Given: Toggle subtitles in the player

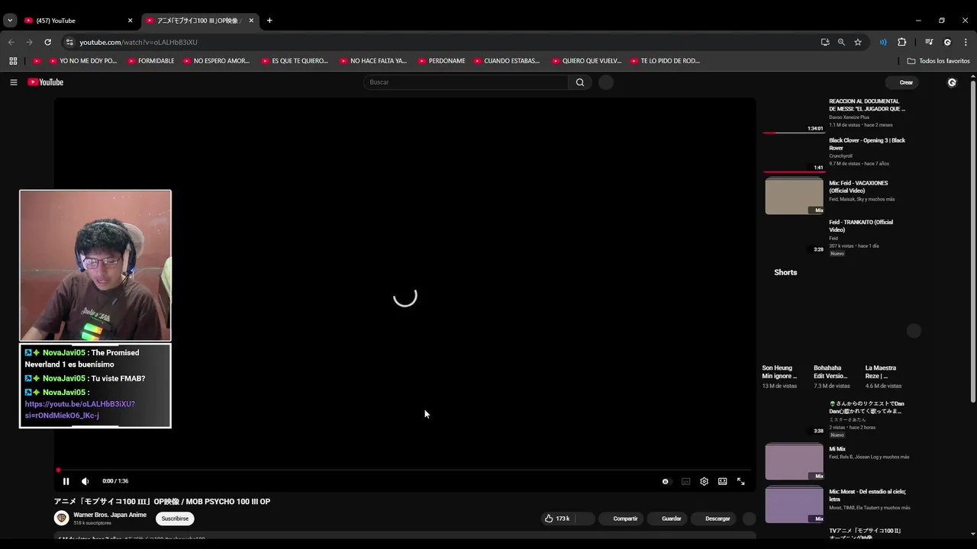Looking at the screenshot, I should tap(685, 481).
